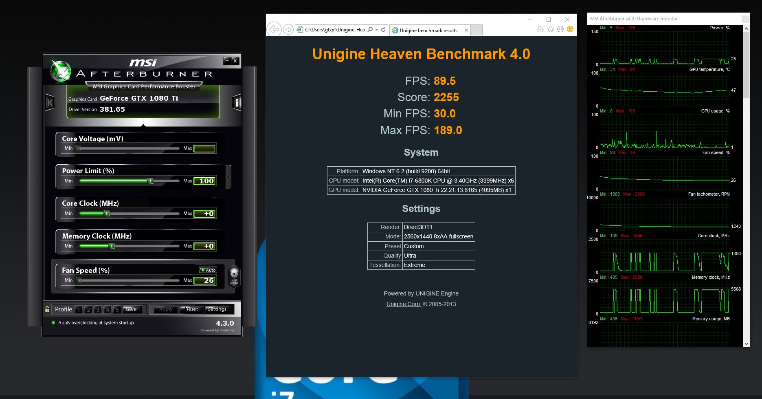Click the 'Direct3D11' render cell
This screenshot has width=762, height=399.
tap(439, 227)
